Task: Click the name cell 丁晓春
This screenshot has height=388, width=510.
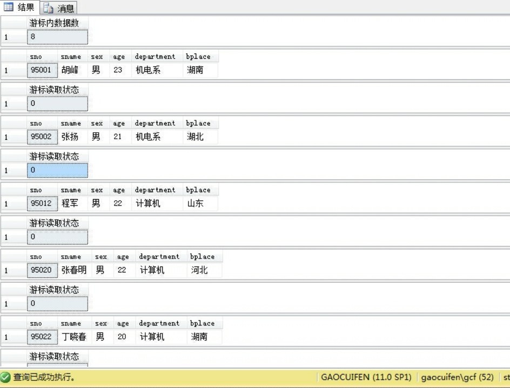Action: pyautogui.click(x=75, y=337)
